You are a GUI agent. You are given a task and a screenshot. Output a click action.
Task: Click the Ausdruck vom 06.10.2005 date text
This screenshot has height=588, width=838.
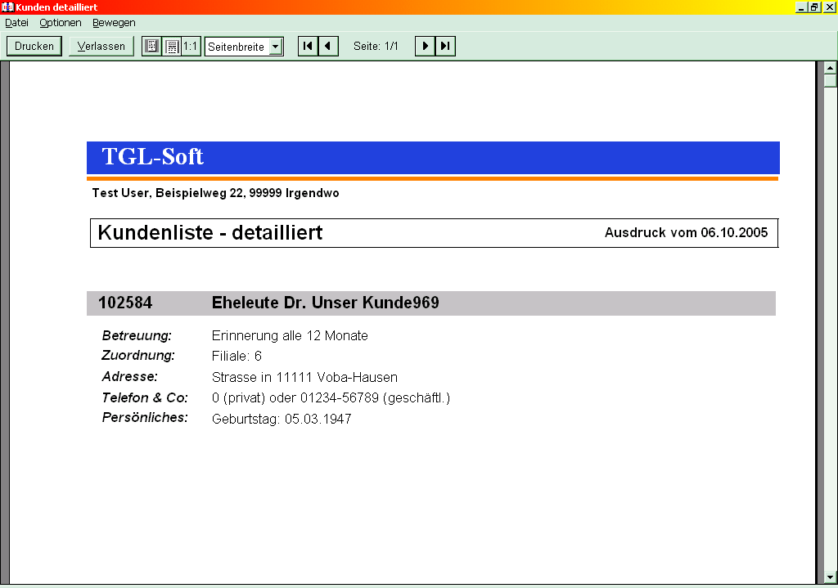pyautogui.click(x=687, y=233)
